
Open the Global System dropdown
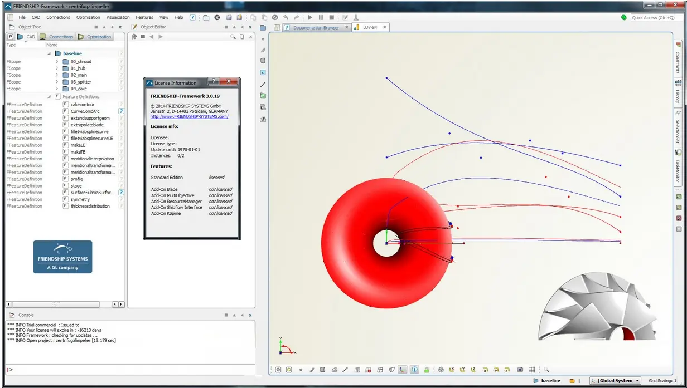point(616,381)
